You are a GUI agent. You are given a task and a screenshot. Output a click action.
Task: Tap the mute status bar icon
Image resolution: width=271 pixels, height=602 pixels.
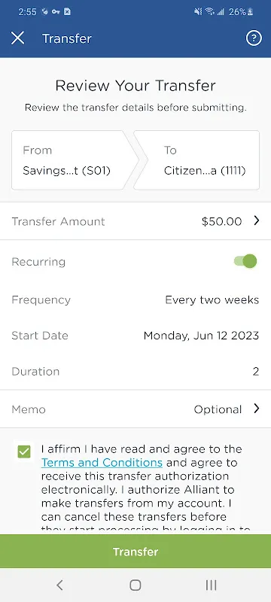coord(198,12)
